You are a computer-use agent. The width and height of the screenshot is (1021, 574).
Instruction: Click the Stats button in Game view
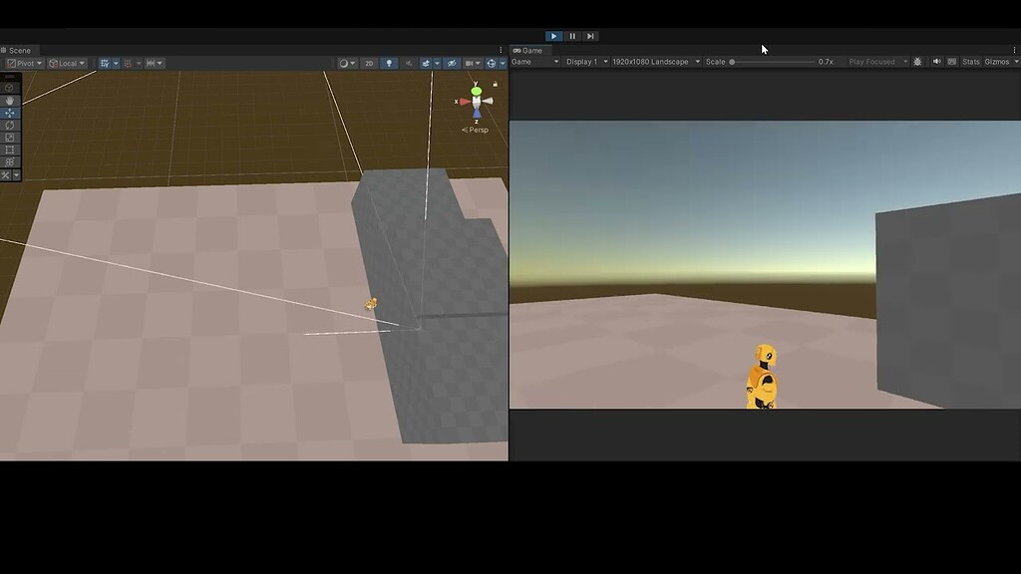pos(970,61)
